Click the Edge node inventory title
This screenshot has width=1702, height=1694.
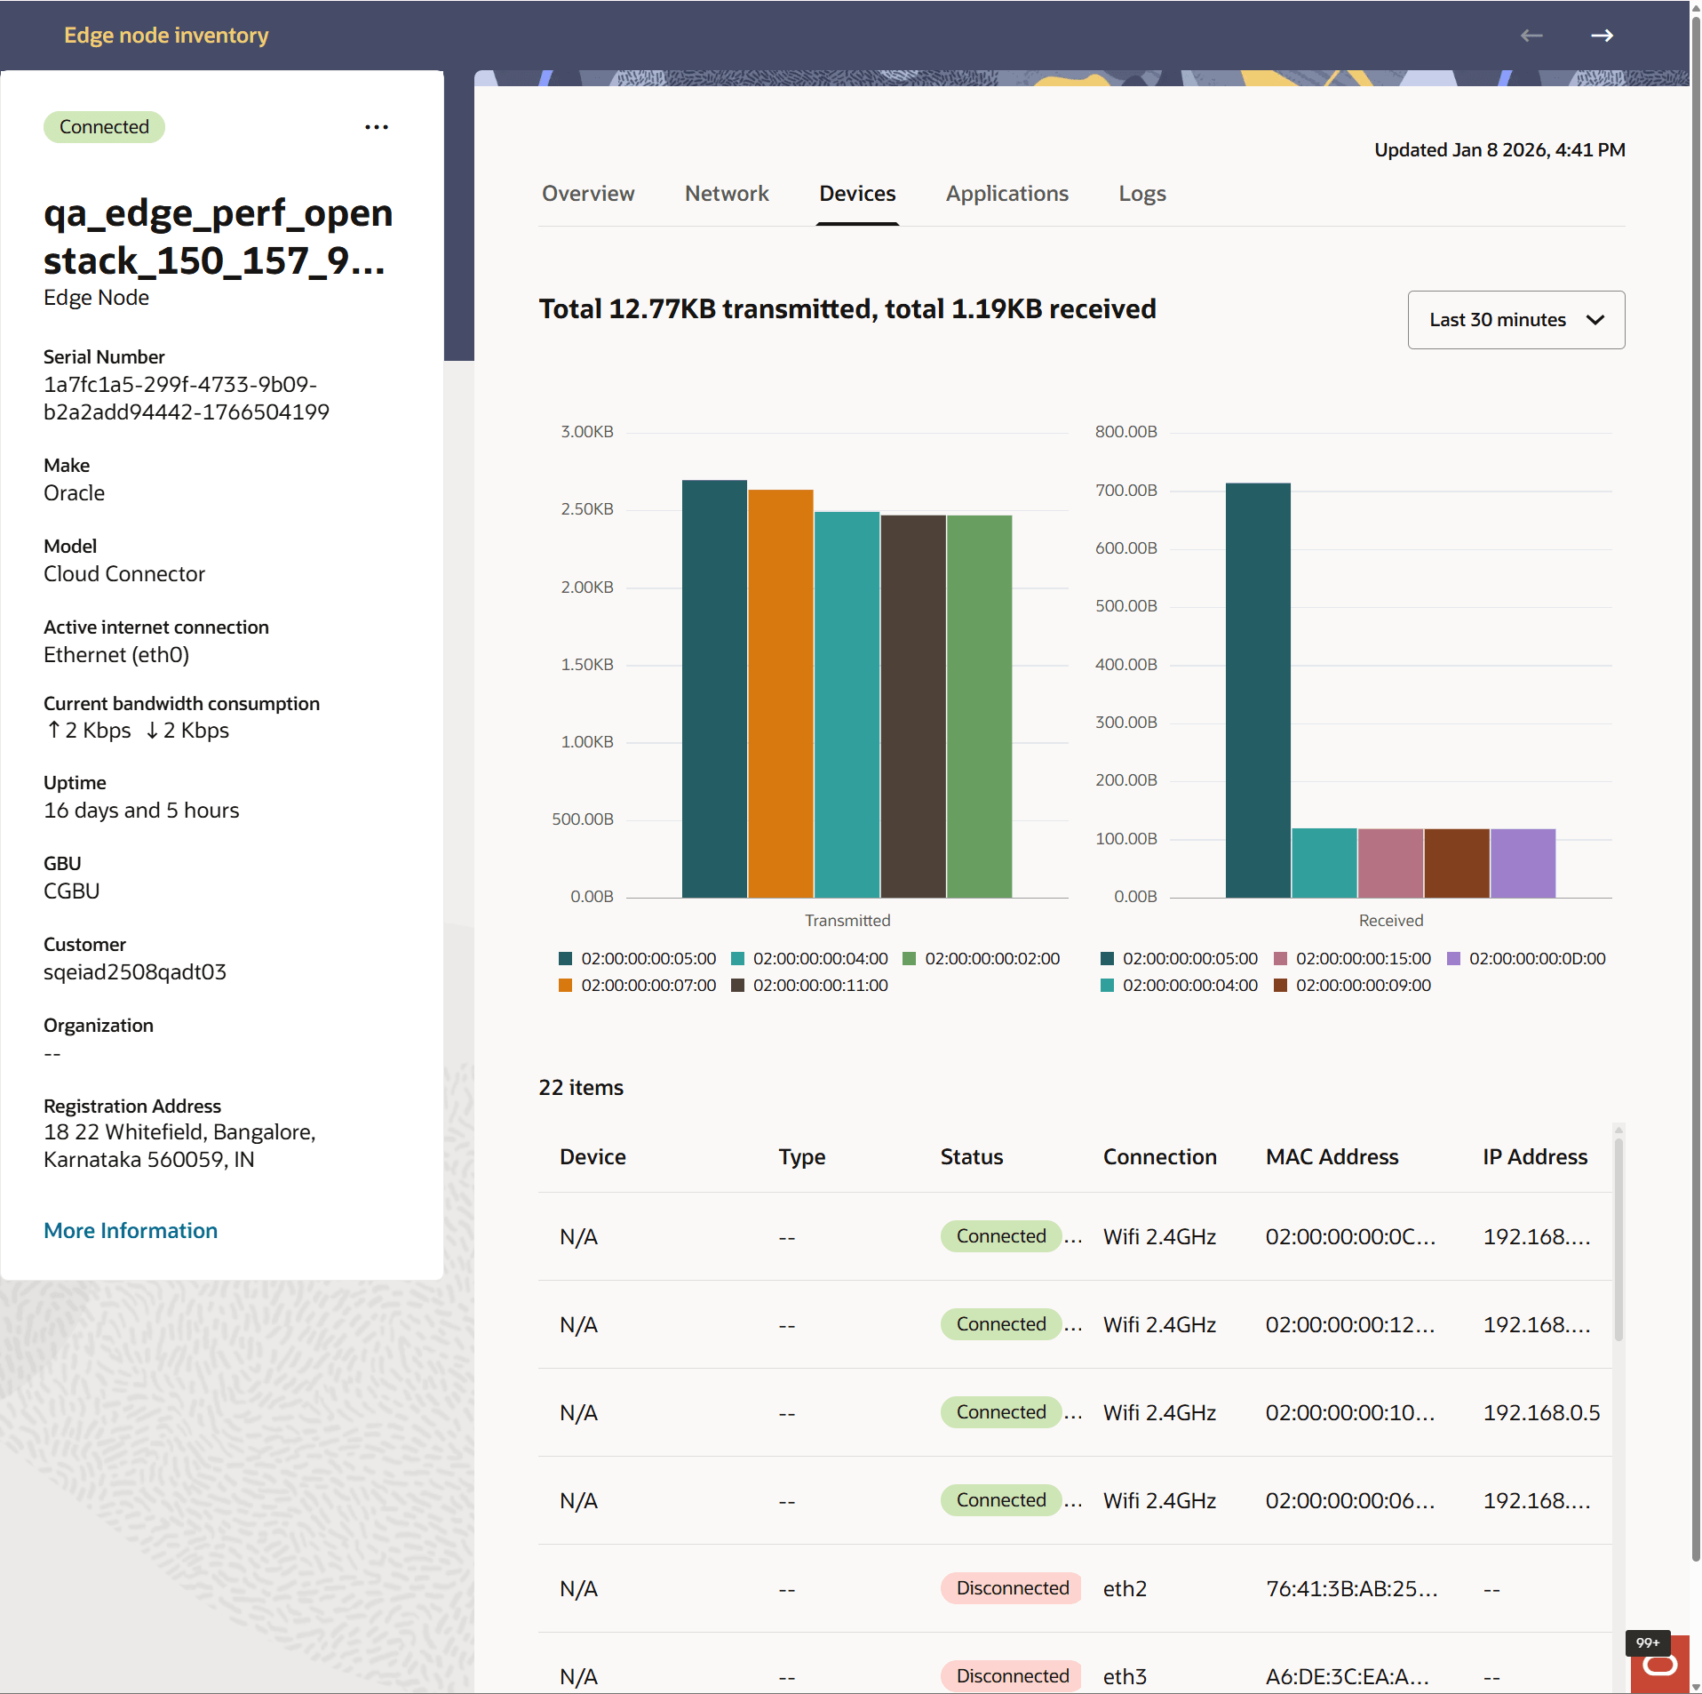coord(166,36)
